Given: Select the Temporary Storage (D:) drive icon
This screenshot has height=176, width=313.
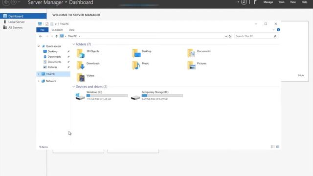Looking at the screenshot, I should click(135, 97).
